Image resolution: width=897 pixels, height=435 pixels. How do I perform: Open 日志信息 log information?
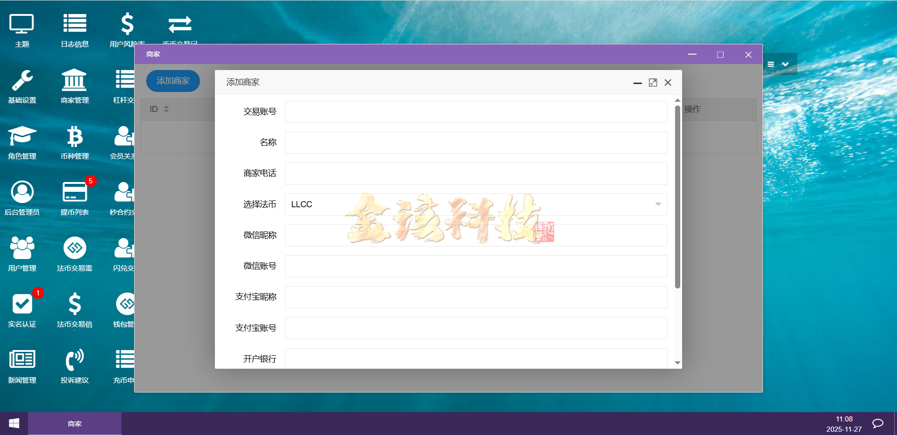(75, 29)
